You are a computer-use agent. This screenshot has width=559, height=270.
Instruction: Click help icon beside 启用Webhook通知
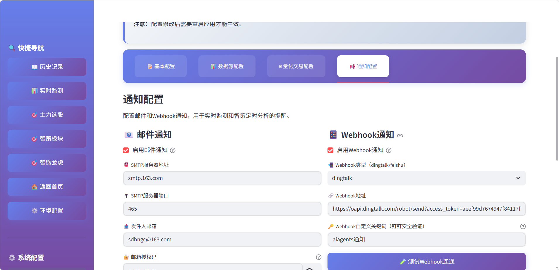point(389,150)
